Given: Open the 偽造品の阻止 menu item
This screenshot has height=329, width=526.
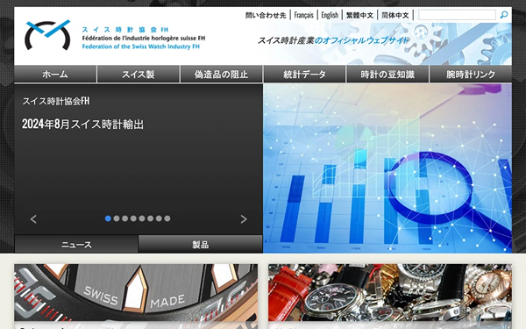Looking at the screenshot, I should 222,75.
